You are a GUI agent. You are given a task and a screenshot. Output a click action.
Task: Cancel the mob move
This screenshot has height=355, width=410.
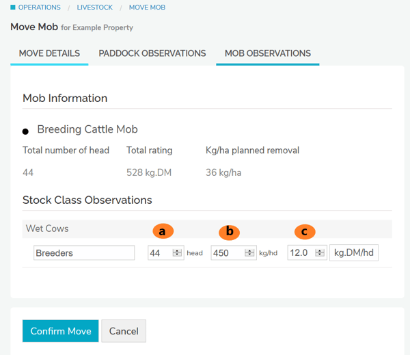click(x=124, y=331)
